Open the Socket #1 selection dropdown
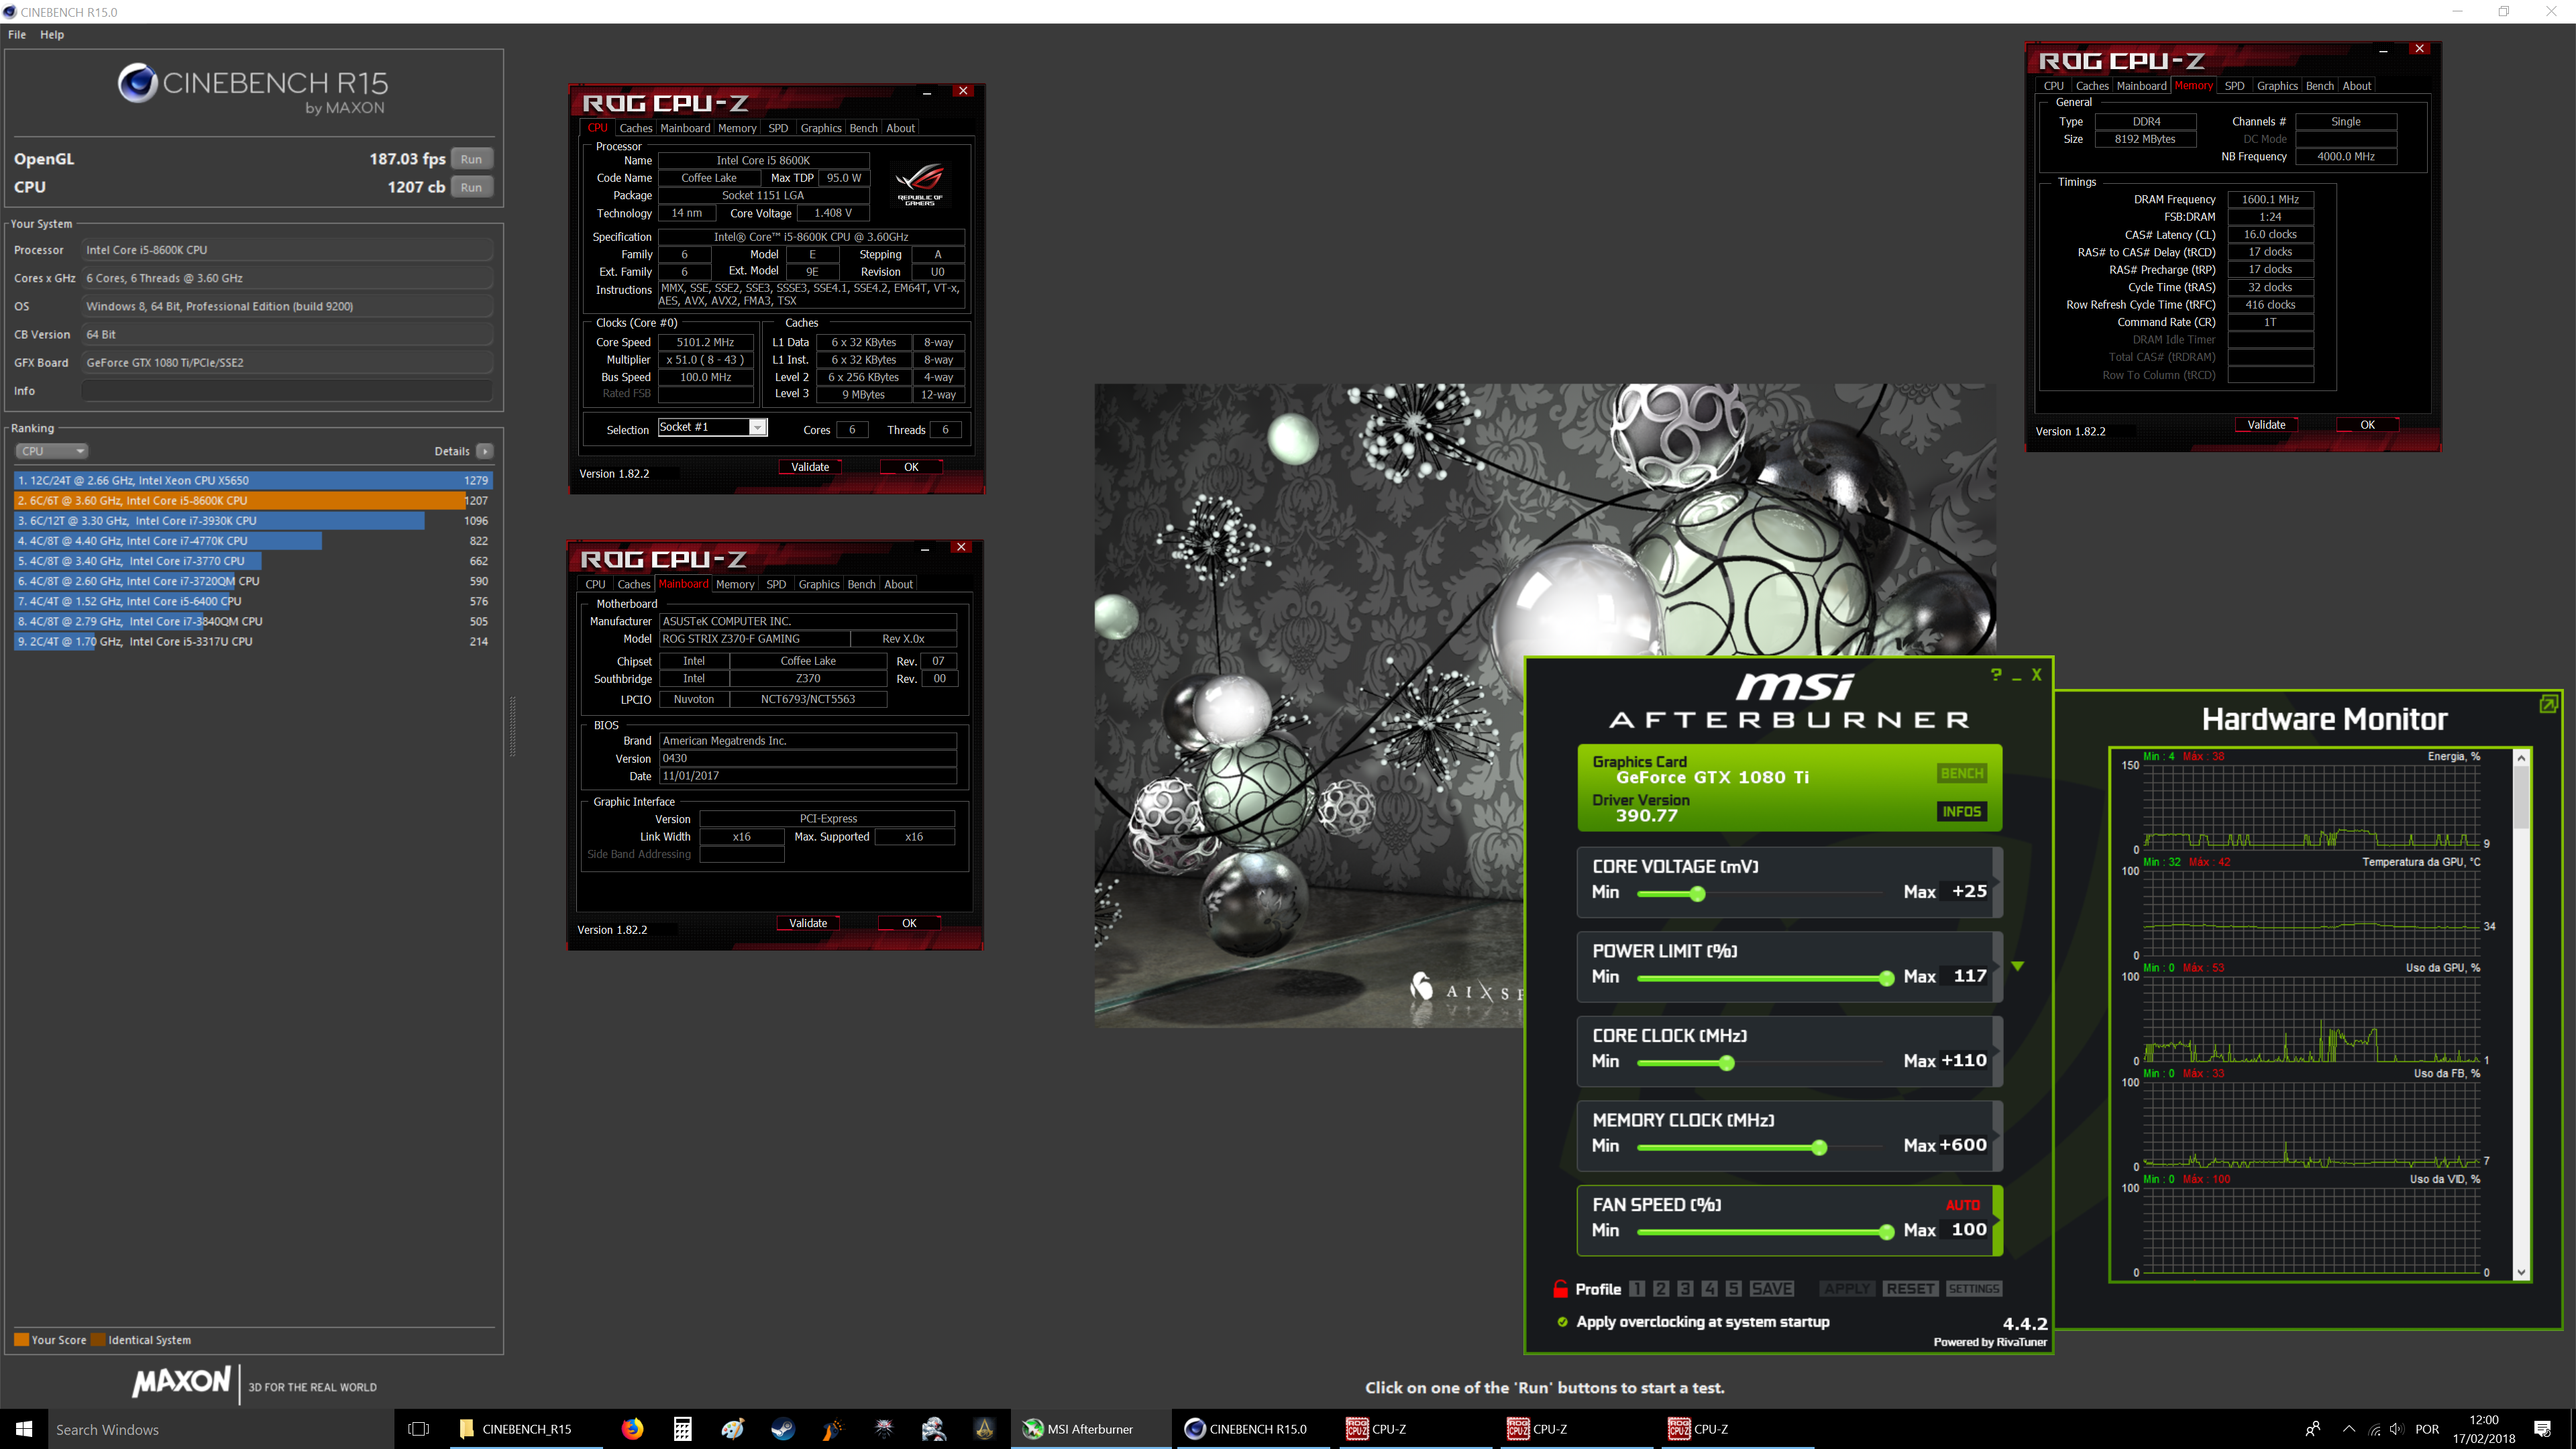Screen dimensions: 2576x1449 click(712, 428)
